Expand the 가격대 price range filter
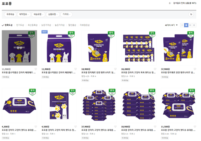The width and height of the screenshot is (201, 141). (x=66, y=14)
